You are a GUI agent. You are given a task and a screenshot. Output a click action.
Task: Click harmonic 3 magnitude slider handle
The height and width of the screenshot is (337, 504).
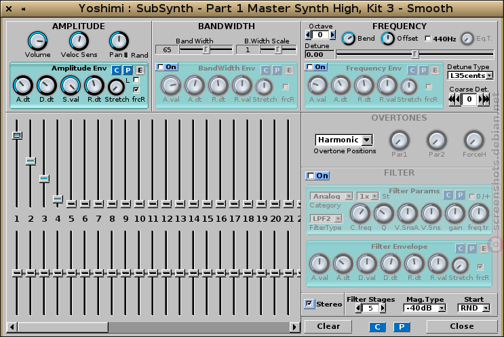(x=44, y=178)
